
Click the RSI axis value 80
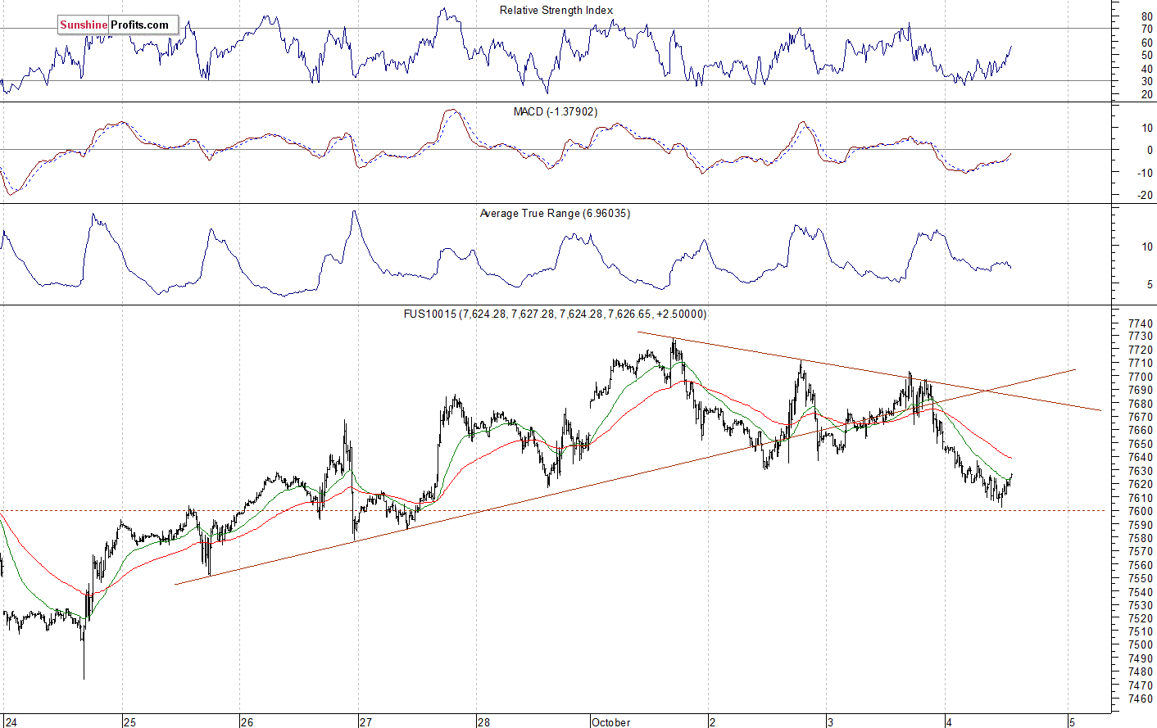point(1147,16)
